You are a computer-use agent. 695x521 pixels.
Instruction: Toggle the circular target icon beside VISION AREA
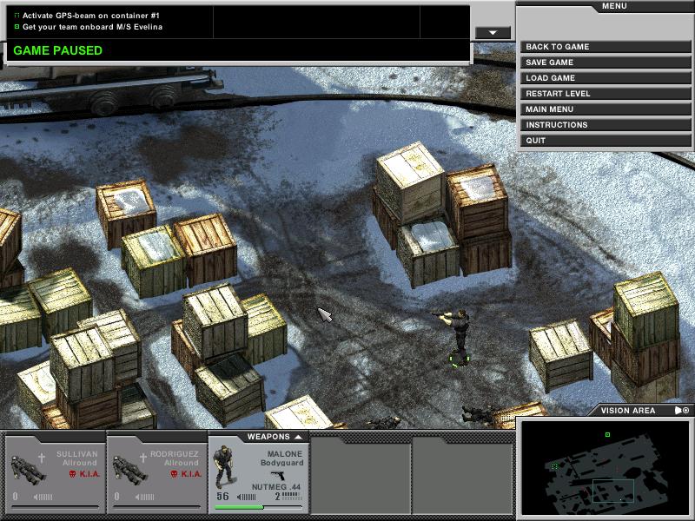685,411
